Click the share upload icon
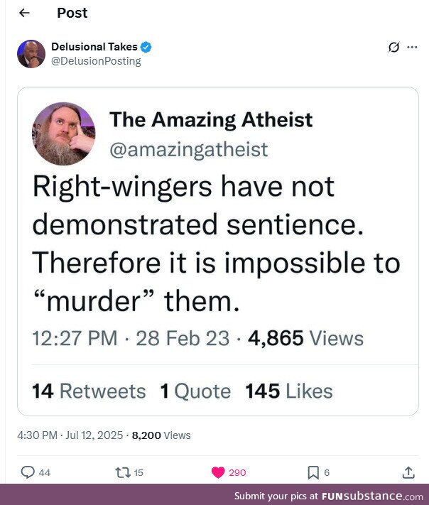 tap(408, 472)
